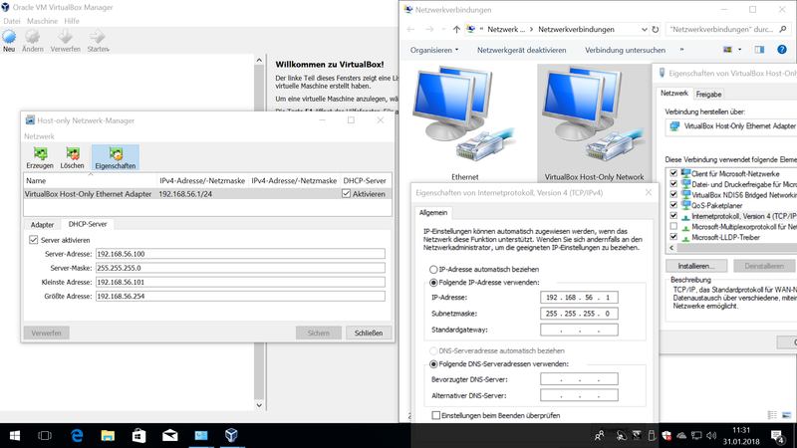The image size is (797, 448).
Task: Open Netzwerk menu in Host-only Manager
Action: click(x=39, y=136)
